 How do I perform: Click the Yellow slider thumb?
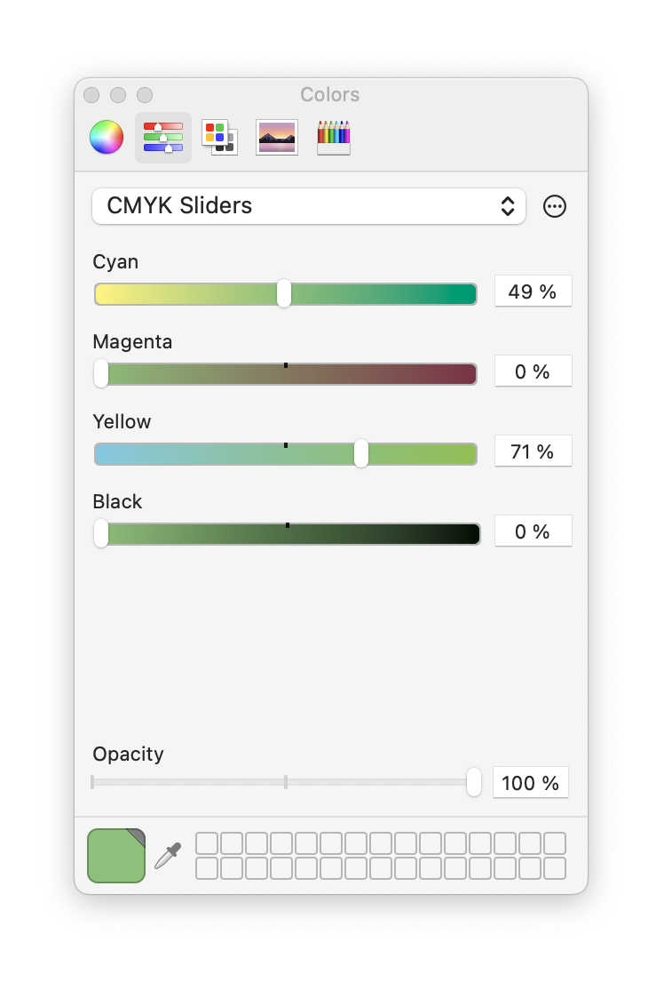click(361, 453)
